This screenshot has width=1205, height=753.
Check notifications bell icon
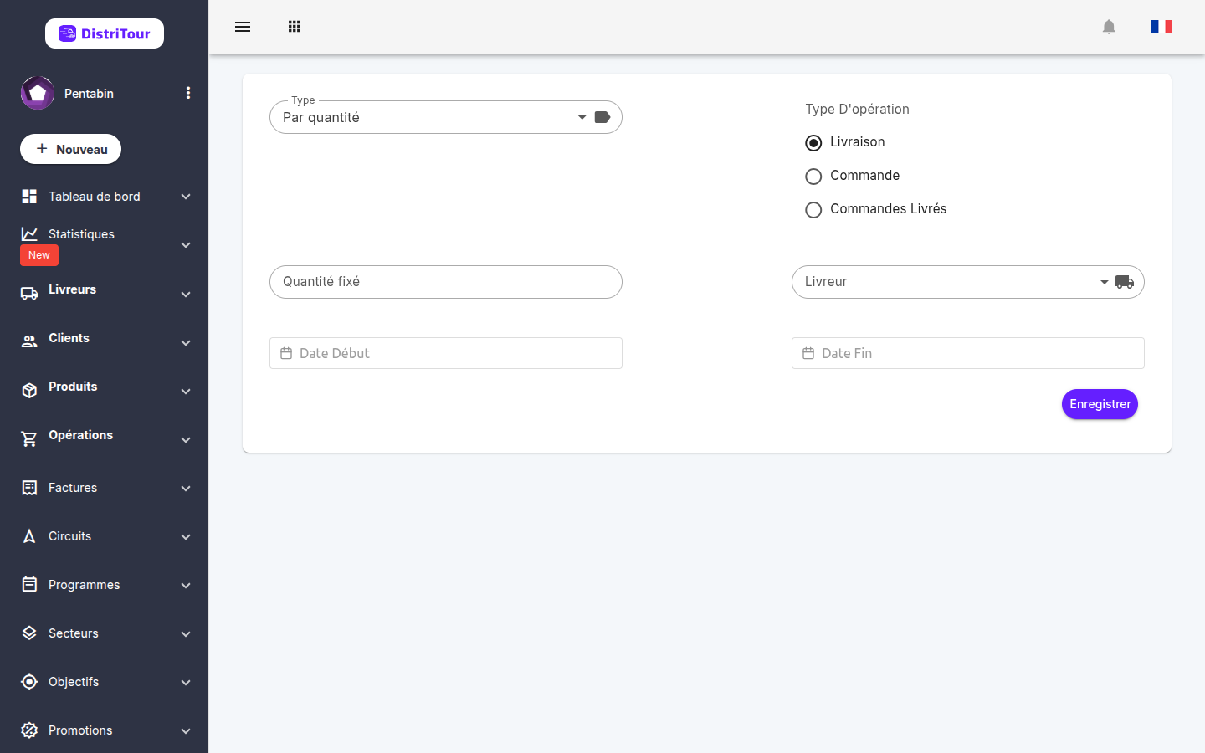pos(1109,27)
